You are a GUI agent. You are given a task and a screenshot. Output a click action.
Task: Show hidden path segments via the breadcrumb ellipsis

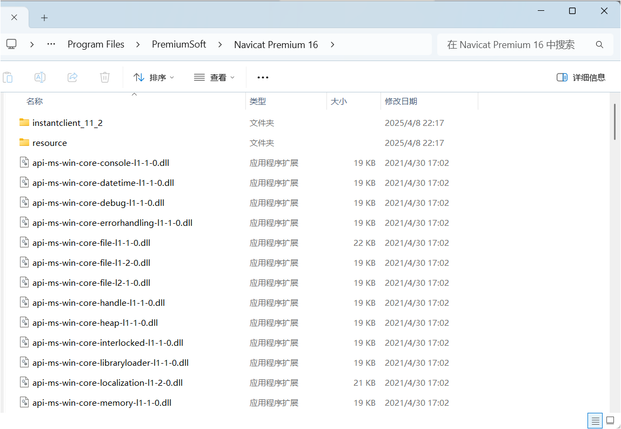[x=51, y=45]
